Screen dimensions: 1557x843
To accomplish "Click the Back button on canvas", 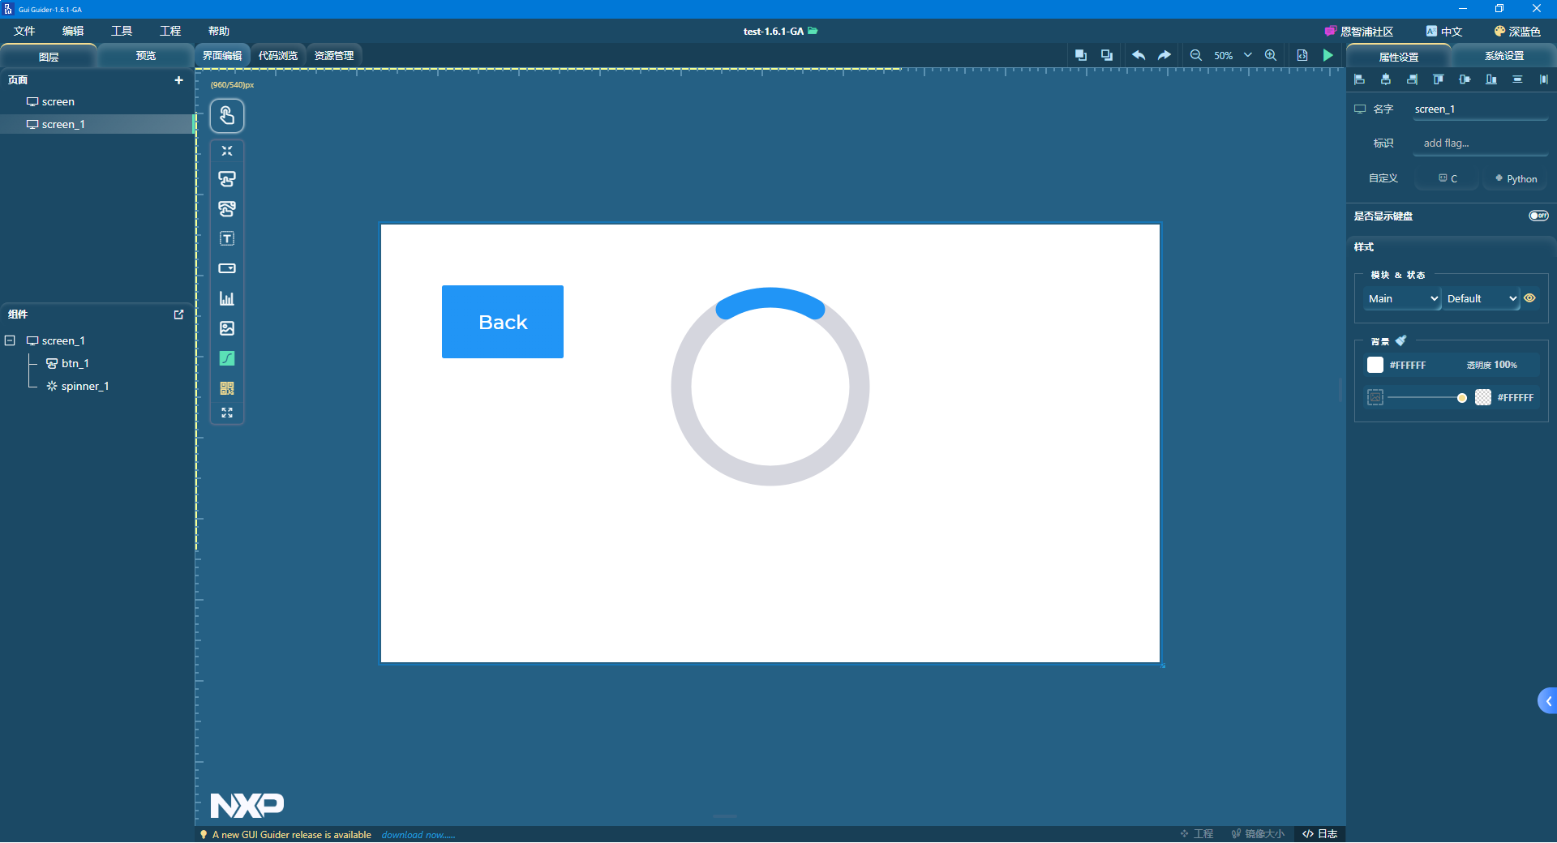I will [503, 322].
